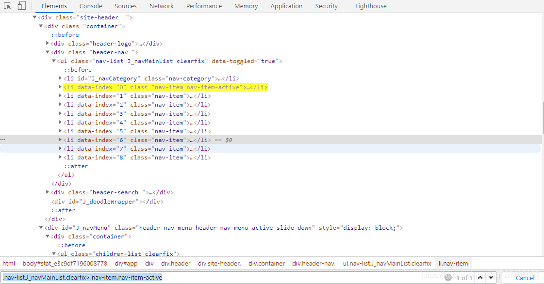This screenshot has width=544, height=284.
Task: Open the Memory panel
Action: (x=246, y=6)
